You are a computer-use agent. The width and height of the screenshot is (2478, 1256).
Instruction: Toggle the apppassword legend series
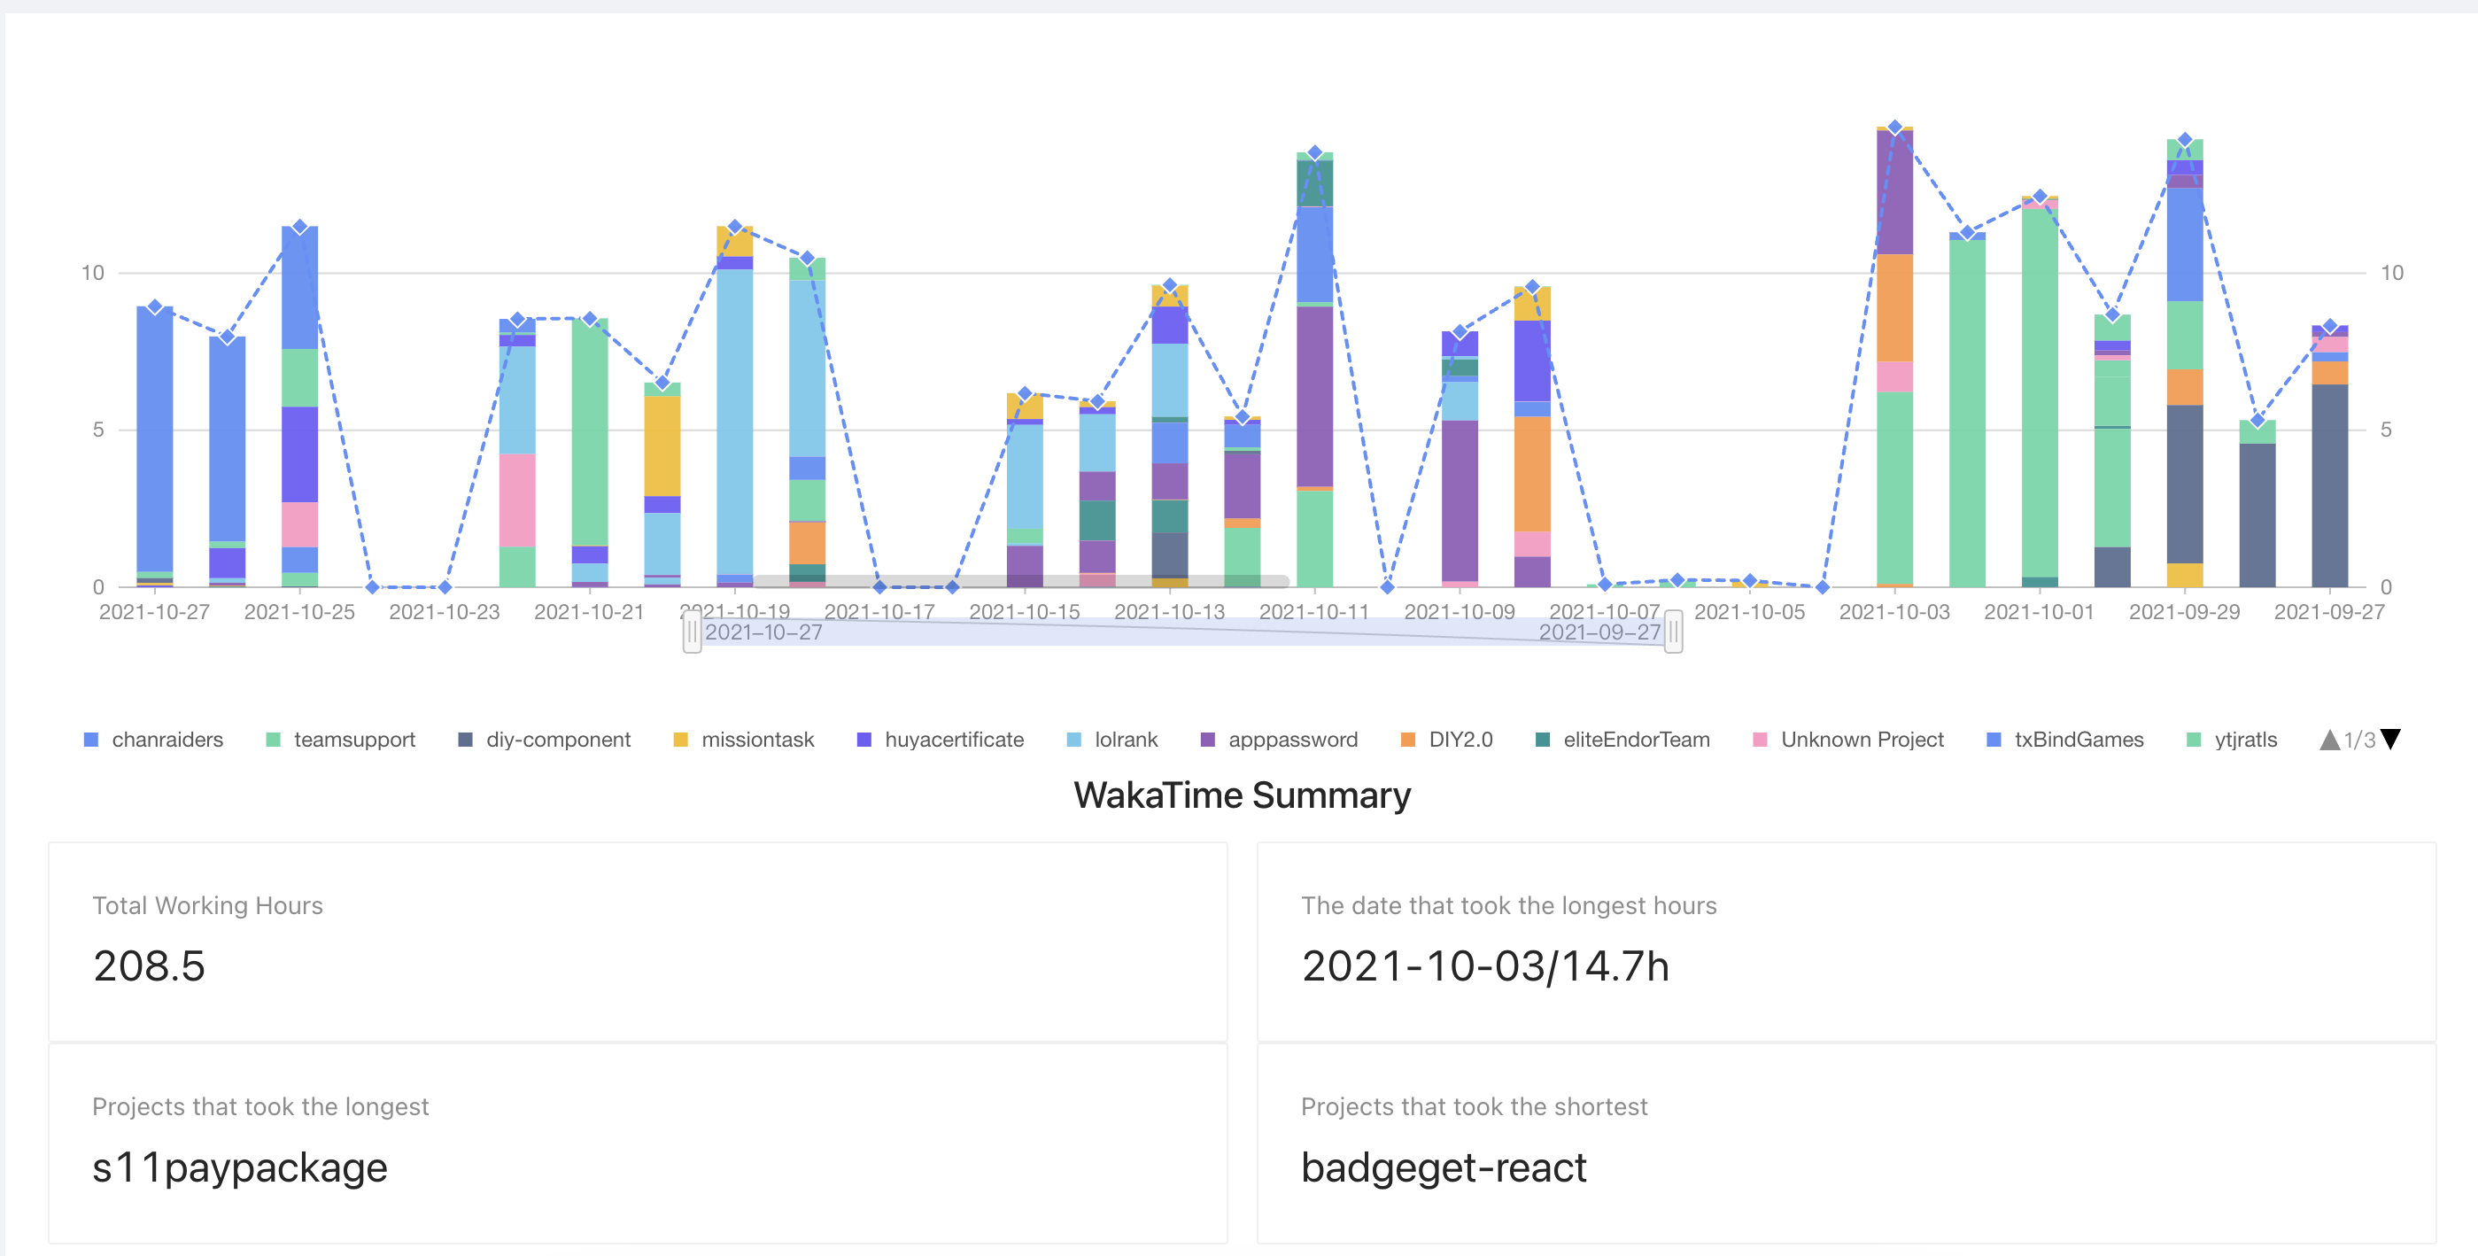point(1280,740)
